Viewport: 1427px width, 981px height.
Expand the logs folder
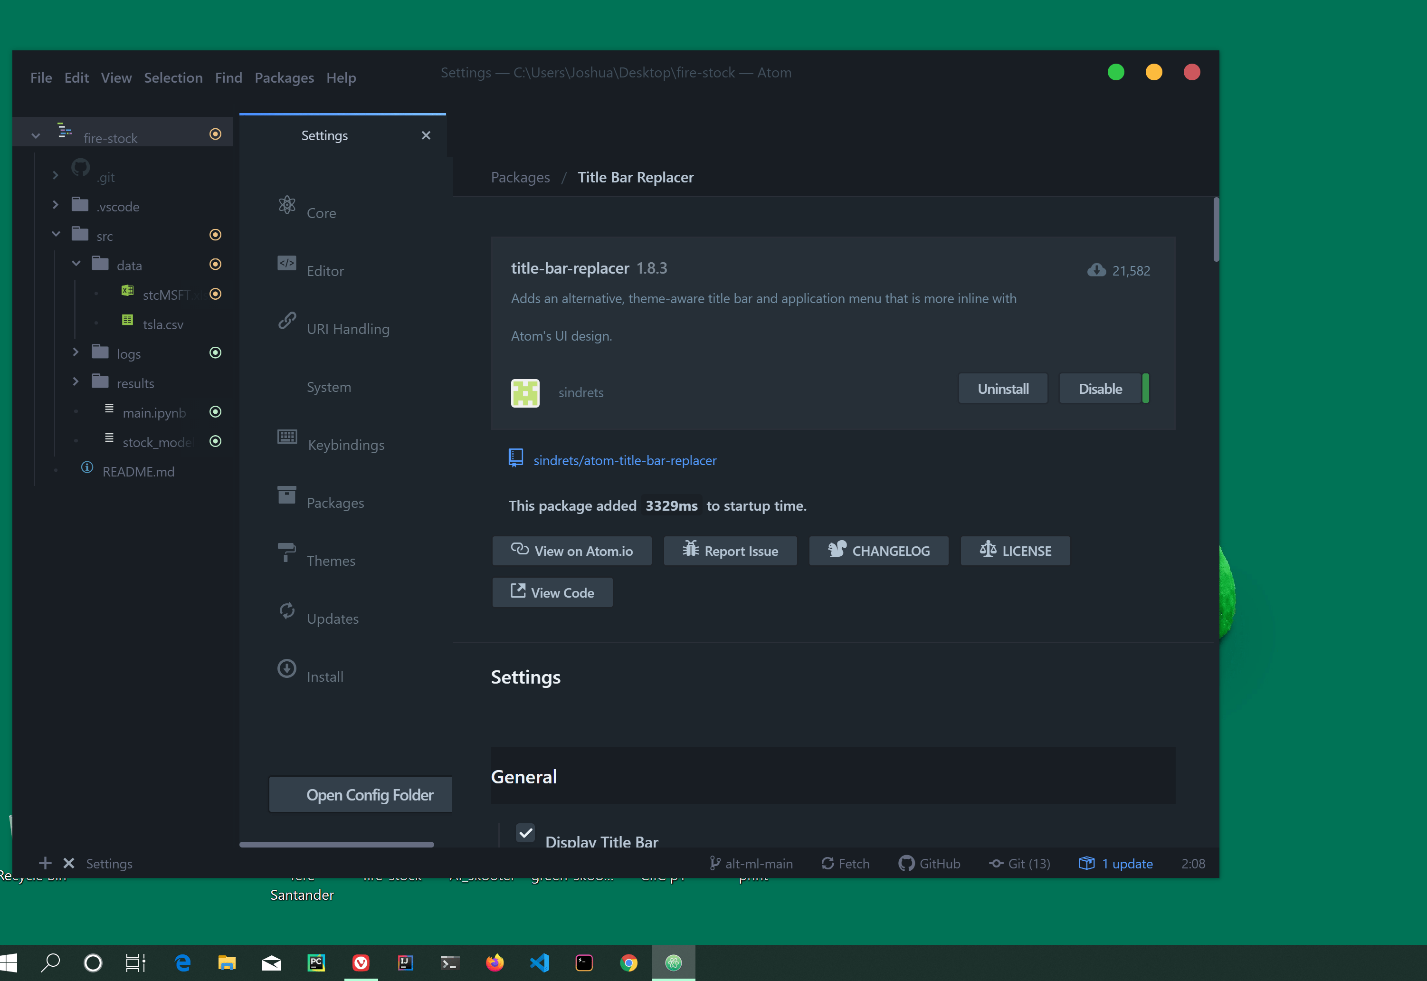(x=76, y=352)
